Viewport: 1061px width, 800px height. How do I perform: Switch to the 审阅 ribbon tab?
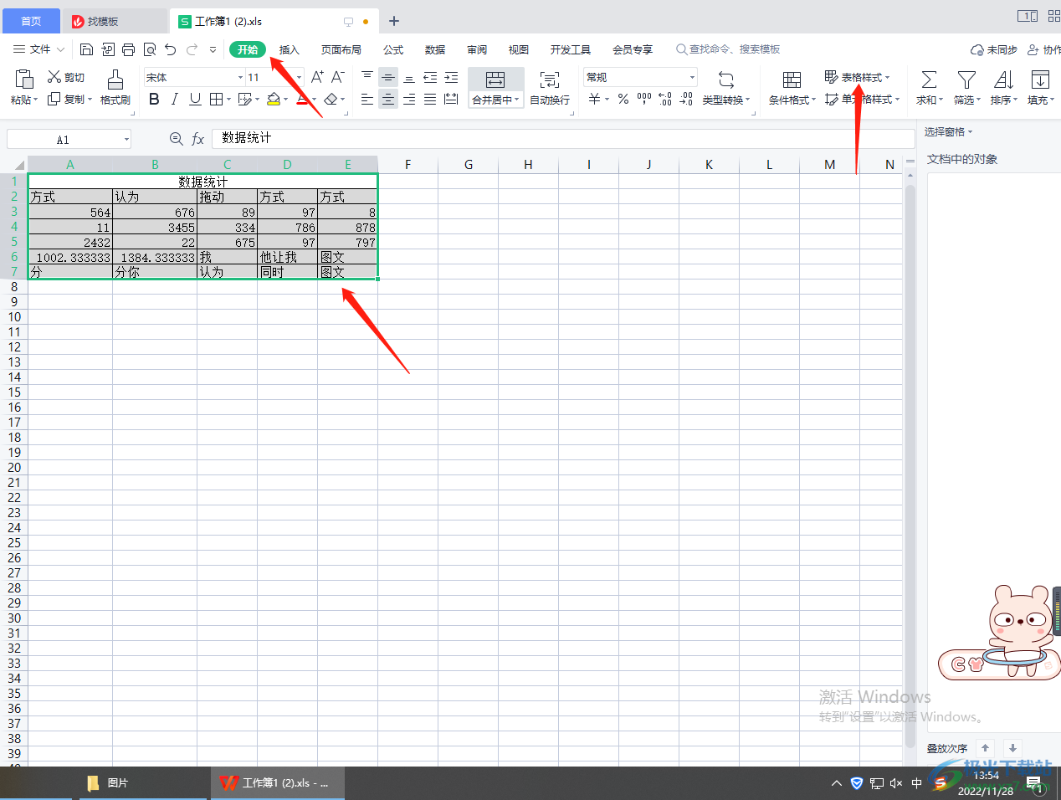coord(477,49)
